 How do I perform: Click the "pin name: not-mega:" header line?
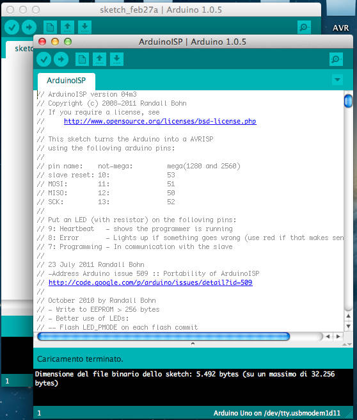139,166
